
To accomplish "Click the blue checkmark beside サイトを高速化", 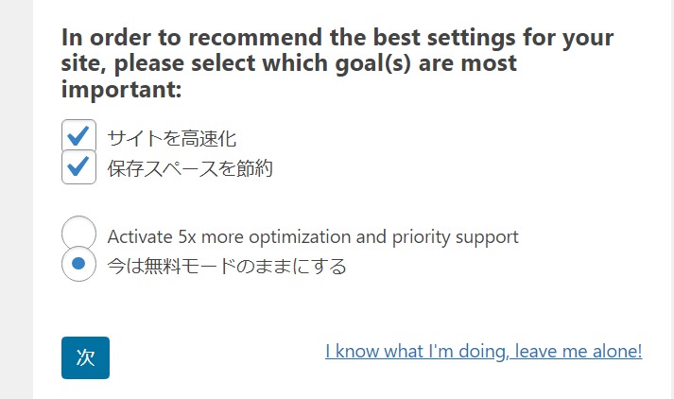I will point(79,135).
